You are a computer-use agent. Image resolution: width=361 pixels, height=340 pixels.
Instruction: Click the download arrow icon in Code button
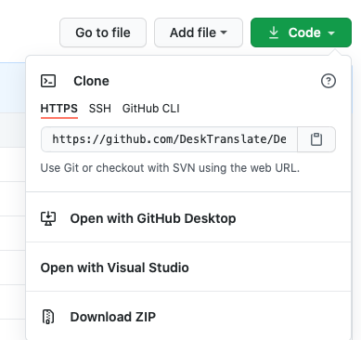coord(274,33)
